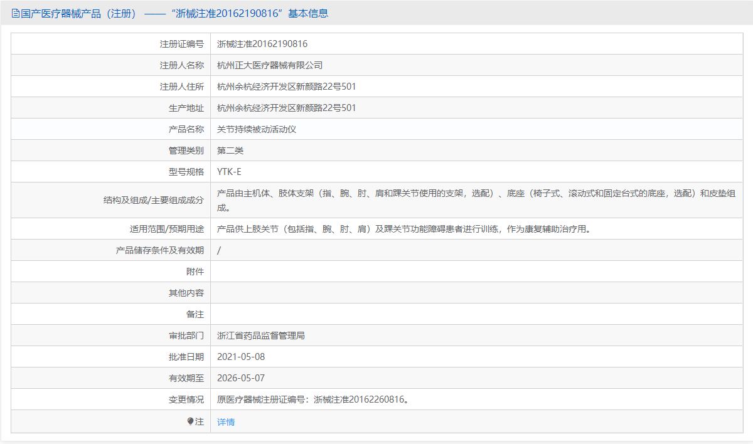Screen dimensions: 753x444
Task: Click the 生产地址 label
Action: pos(186,108)
